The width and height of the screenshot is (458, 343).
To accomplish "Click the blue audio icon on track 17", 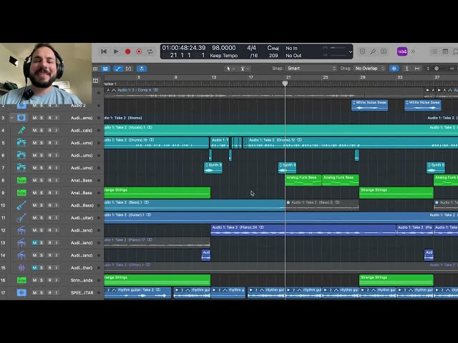I will [21, 292].
